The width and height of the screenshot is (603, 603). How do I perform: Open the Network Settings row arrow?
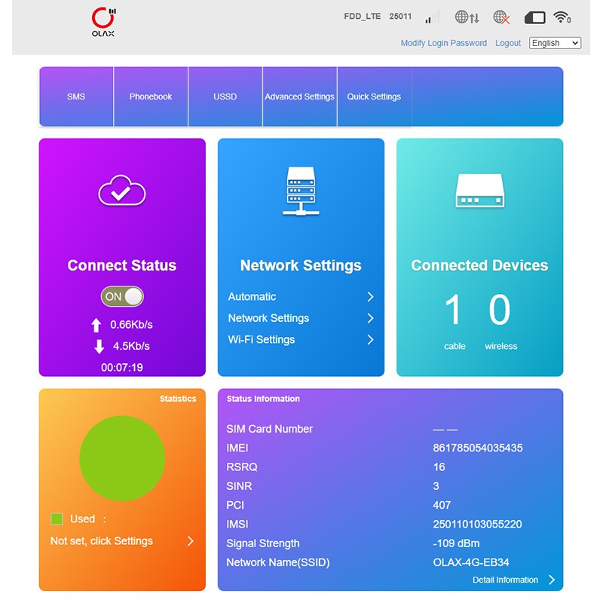[x=370, y=318]
